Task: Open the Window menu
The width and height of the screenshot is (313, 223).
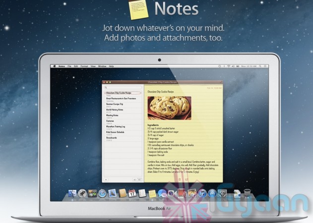Action: [102, 66]
